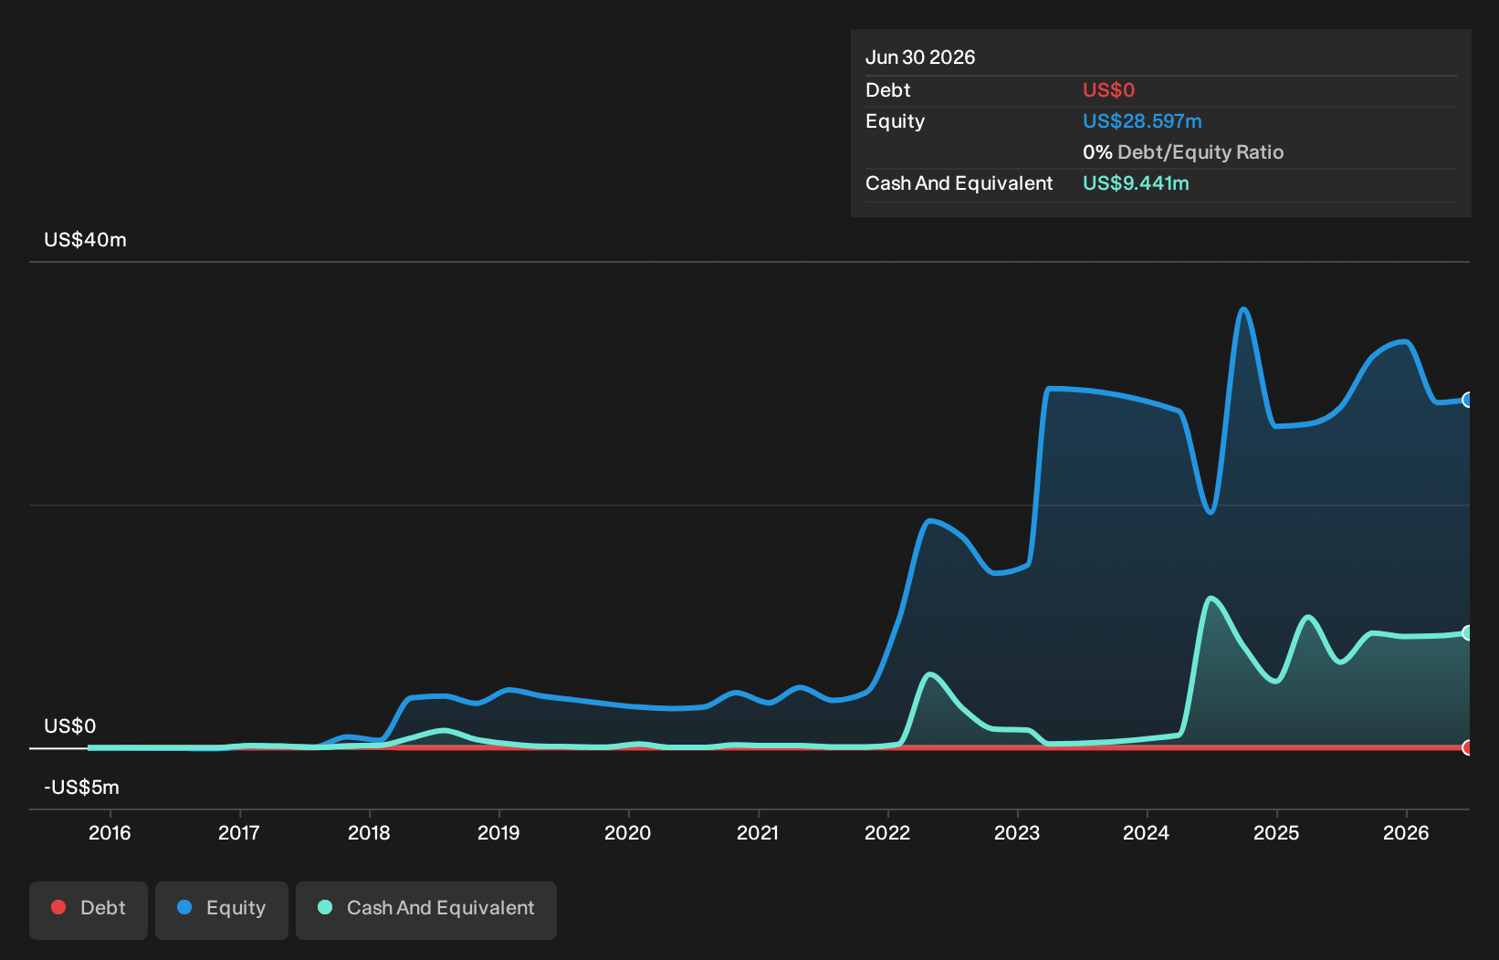Click the 0% Debt/Equity Ratio text
The height and width of the screenshot is (960, 1499).
[x=1183, y=152]
